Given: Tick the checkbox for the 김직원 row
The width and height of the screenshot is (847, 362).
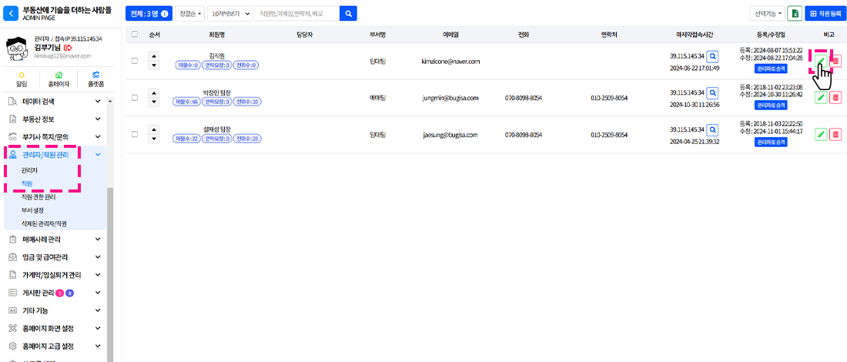Looking at the screenshot, I should pos(135,61).
